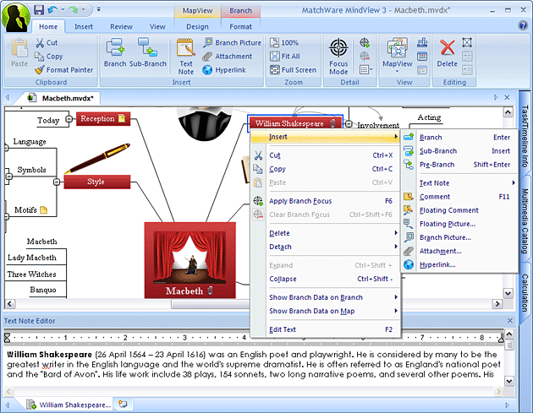Select the Macbeth root topic
The width and height of the screenshot is (533, 413).
point(190,260)
